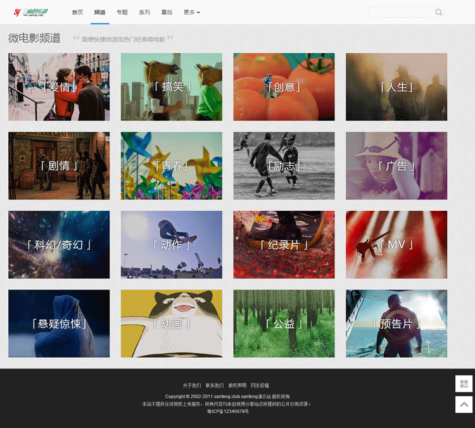Click the search magnifier icon

point(438,12)
